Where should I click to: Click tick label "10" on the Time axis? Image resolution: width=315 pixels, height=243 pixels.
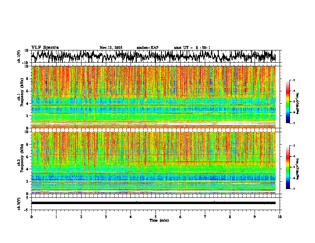(280, 217)
